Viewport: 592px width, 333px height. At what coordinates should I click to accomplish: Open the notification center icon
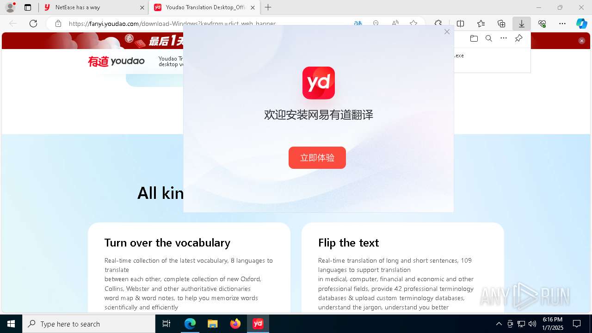point(577,324)
